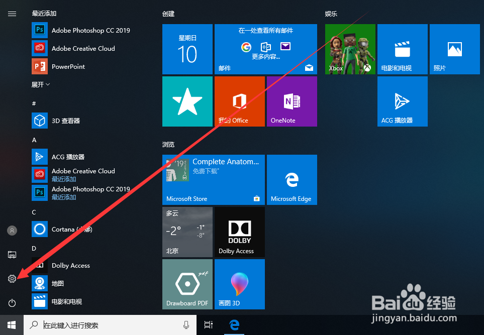Click the Windows Start button
Screen dimensions: 484x335
tap(12, 325)
